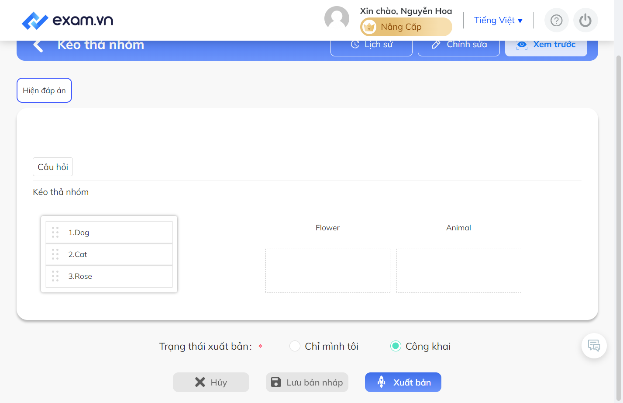
Task: Select the 1.Dog item text
Action: (79, 233)
